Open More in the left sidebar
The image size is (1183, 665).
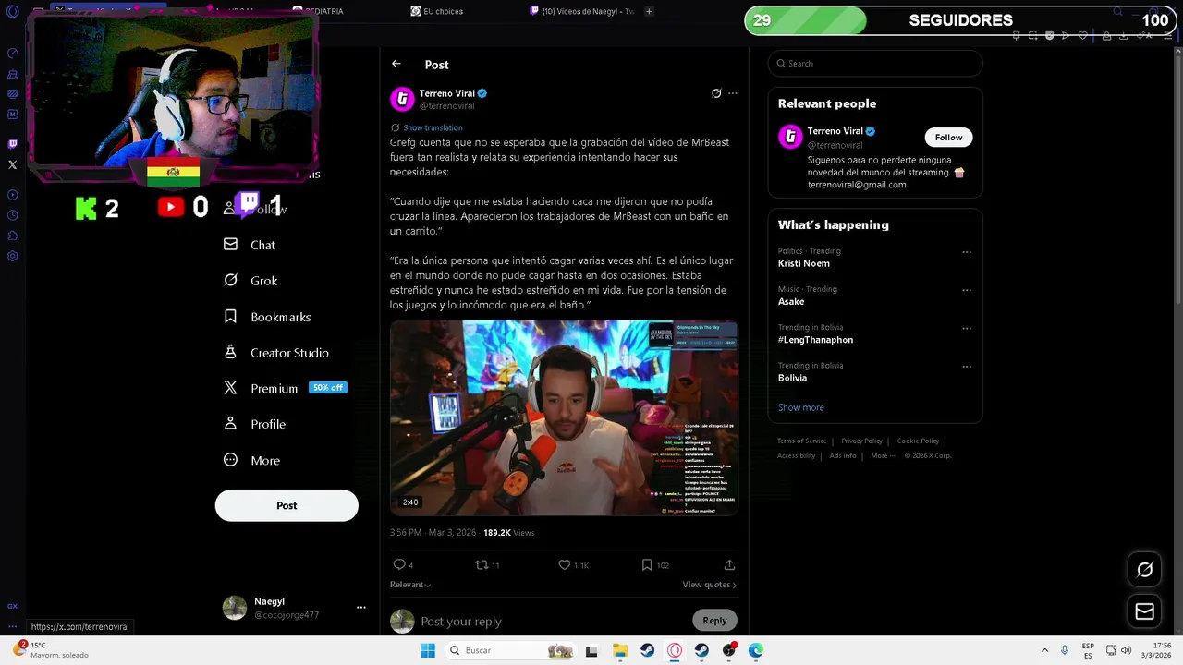click(251, 460)
